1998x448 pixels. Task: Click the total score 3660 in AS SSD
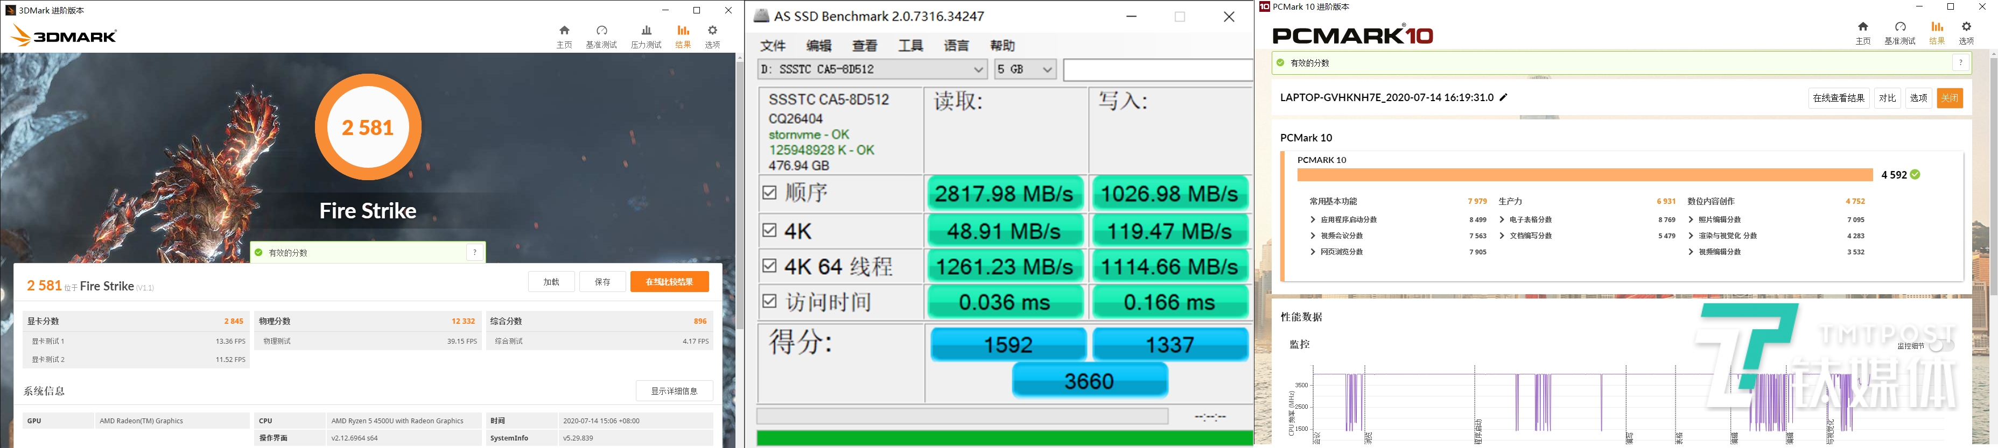[1090, 381]
